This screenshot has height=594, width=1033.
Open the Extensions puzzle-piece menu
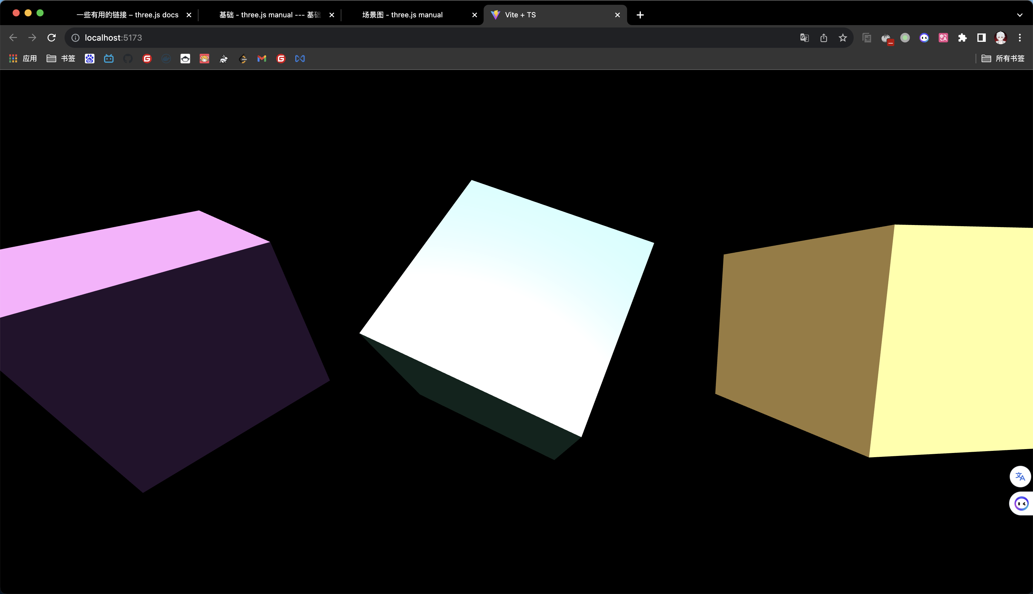[962, 38]
